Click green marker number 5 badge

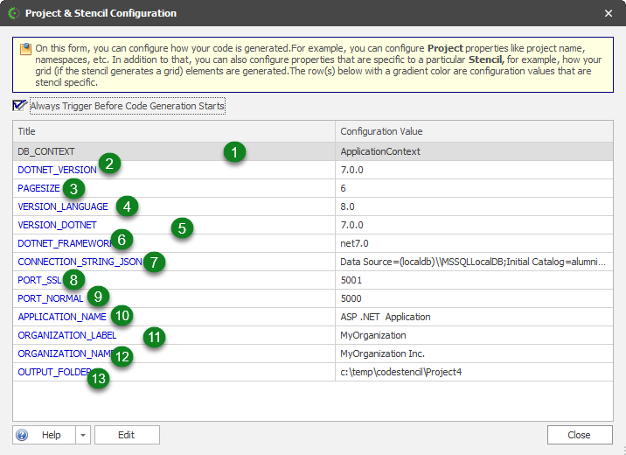point(182,227)
